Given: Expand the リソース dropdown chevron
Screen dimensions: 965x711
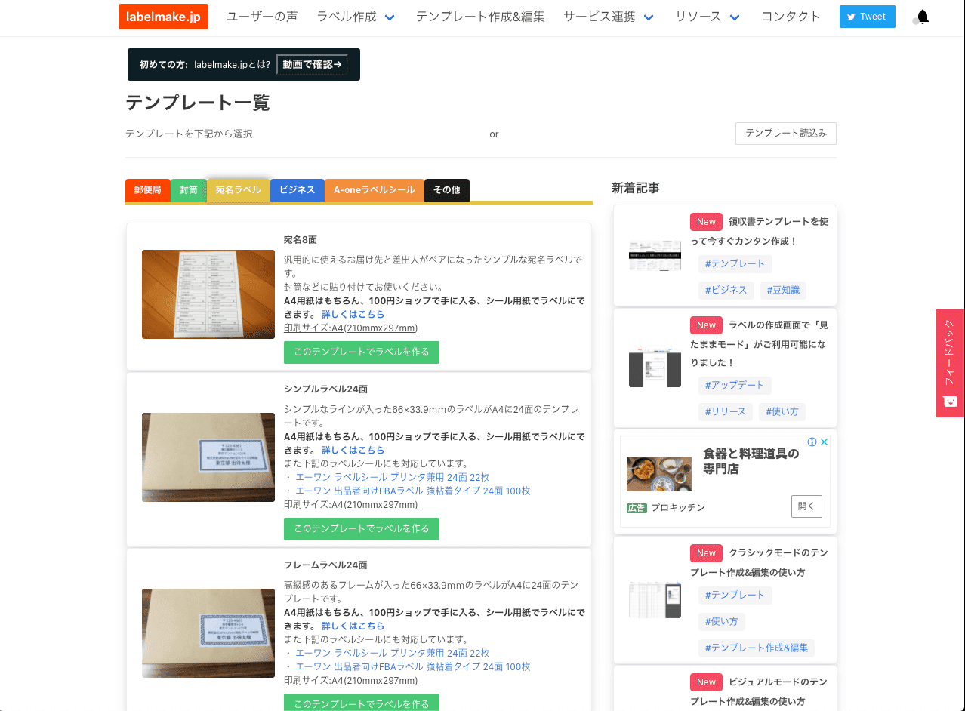Looking at the screenshot, I should click(x=735, y=17).
